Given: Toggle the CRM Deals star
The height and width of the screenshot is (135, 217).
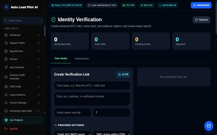Looking at the screenshot, I should 39,86.
